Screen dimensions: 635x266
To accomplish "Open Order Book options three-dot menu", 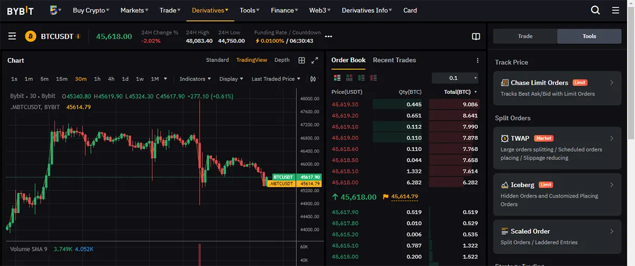I will click(x=478, y=61).
